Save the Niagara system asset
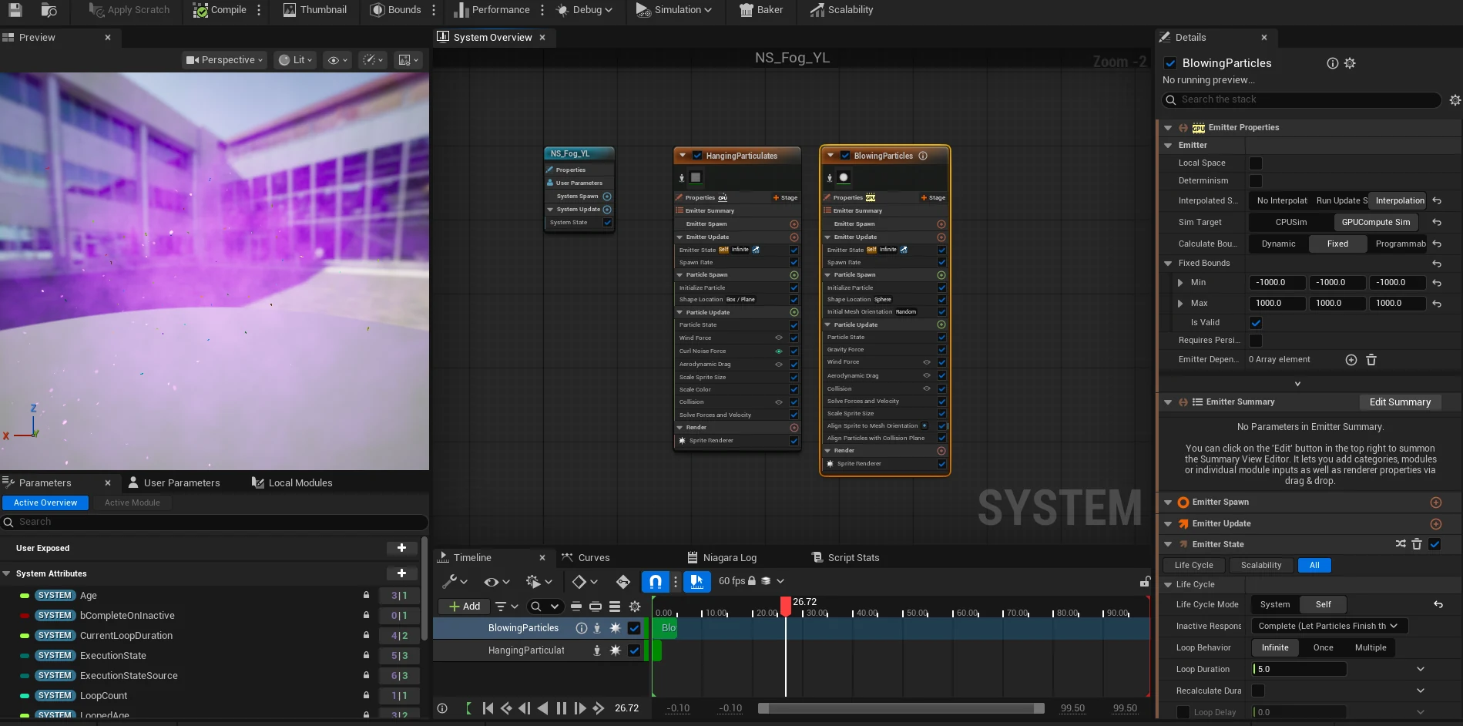 click(x=15, y=10)
